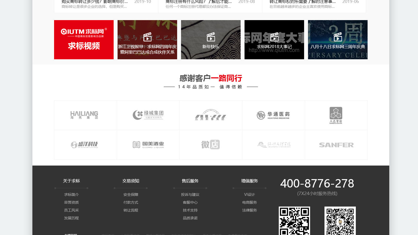Click the 华通医药 Huatong Medicine logo
Viewport: 418px width, 235px height.
click(273, 115)
